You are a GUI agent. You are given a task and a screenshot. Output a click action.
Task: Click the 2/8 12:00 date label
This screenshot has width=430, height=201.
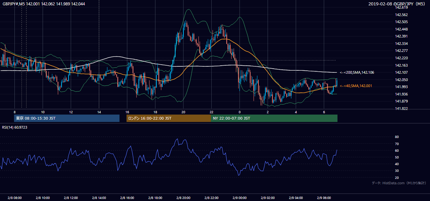71,198
